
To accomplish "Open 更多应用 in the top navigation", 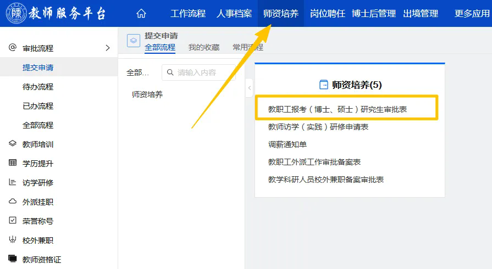I will point(471,14).
